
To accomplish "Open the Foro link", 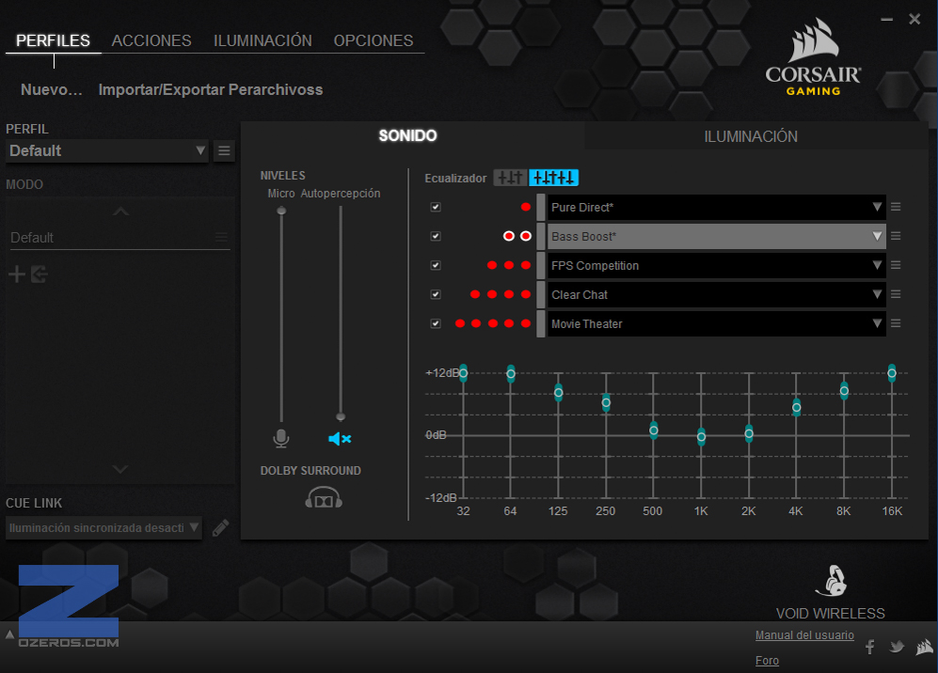I will click(x=767, y=661).
